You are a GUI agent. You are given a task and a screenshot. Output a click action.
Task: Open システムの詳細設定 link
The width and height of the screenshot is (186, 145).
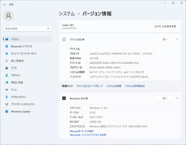tap(135, 86)
